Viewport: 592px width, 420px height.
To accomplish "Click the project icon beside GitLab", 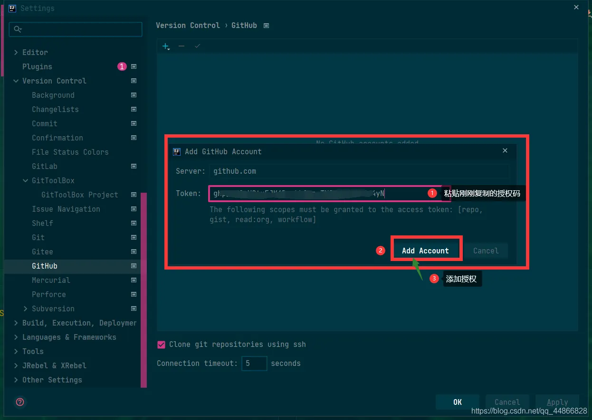I will tap(134, 166).
